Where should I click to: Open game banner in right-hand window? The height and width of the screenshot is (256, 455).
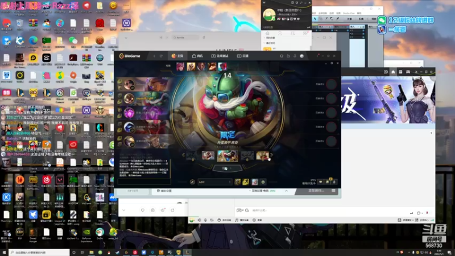point(388,100)
